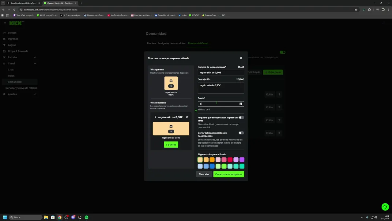Collapse the Canal sidebar section

pos(35,64)
